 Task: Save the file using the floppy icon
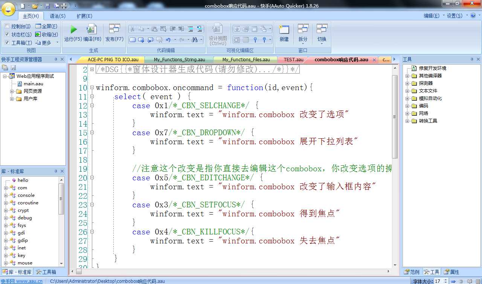click(x=47, y=6)
